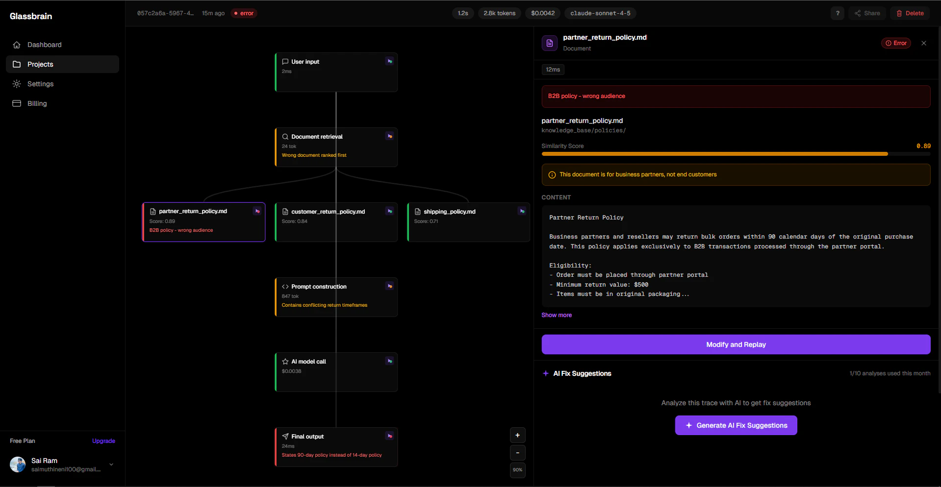The width and height of the screenshot is (941, 487).
Task: Click the Modify and Replay button
Action: click(x=735, y=344)
